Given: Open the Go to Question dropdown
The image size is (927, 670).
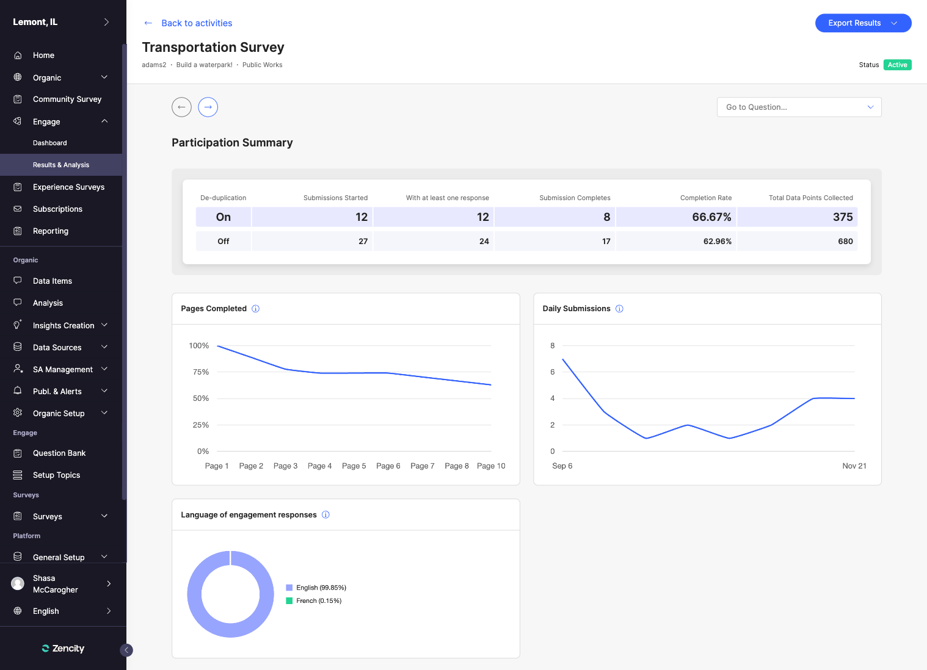Looking at the screenshot, I should (x=799, y=107).
